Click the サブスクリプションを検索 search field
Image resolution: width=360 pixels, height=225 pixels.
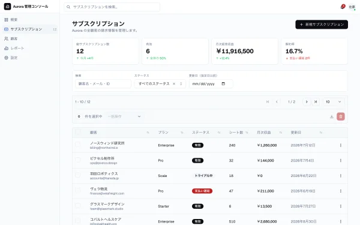pyautogui.click(x=112, y=7)
